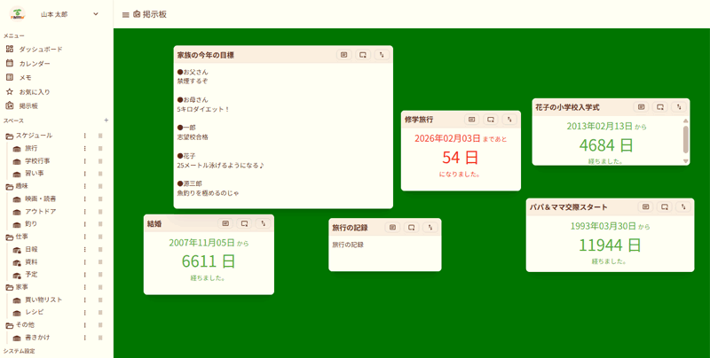This screenshot has height=358, width=710.
Task: Click drag handle beside 映画・読書 item
Action: [100, 198]
